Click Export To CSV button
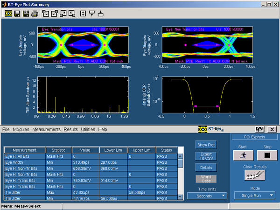The image size is (280, 210). click(x=206, y=156)
